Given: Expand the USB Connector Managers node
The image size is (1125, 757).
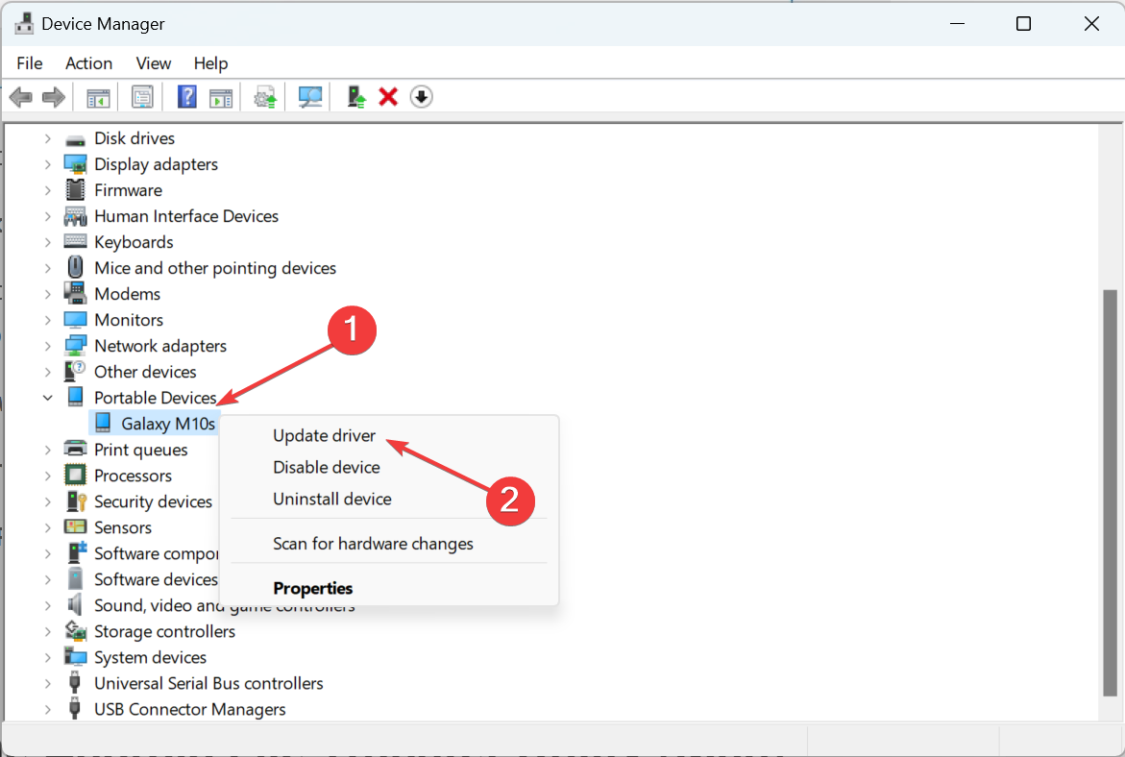Looking at the screenshot, I should (x=47, y=709).
